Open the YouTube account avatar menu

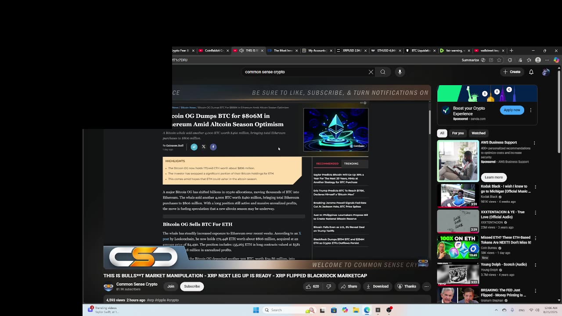(x=546, y=72)
